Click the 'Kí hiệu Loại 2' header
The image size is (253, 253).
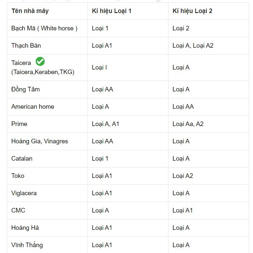[192, 11]
